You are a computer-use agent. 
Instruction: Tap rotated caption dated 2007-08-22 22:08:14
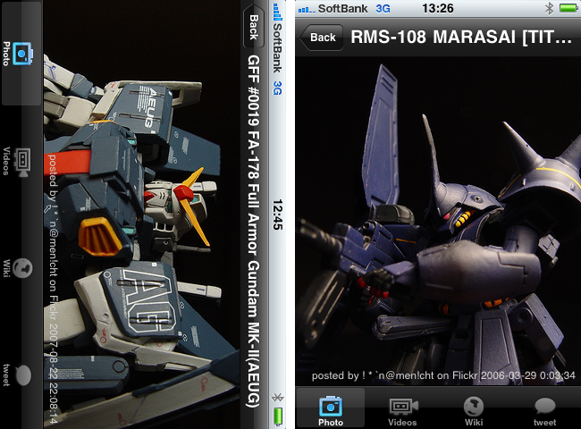(x=53, y=290)
